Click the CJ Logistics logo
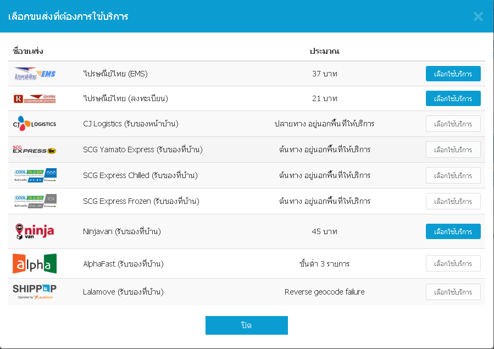The height and width of the screenshot is (349, 494). point(35,124)
